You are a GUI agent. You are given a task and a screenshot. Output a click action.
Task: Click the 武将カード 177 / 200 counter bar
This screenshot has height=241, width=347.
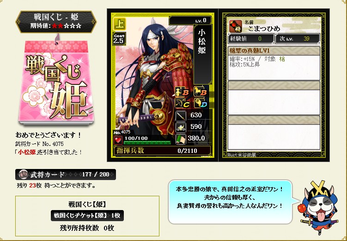tap(66, 175)
